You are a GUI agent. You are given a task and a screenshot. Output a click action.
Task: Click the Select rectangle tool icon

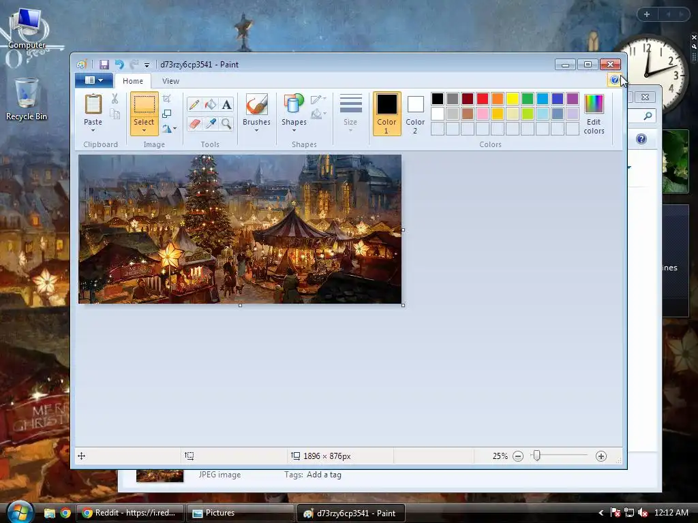pos(145,104)
